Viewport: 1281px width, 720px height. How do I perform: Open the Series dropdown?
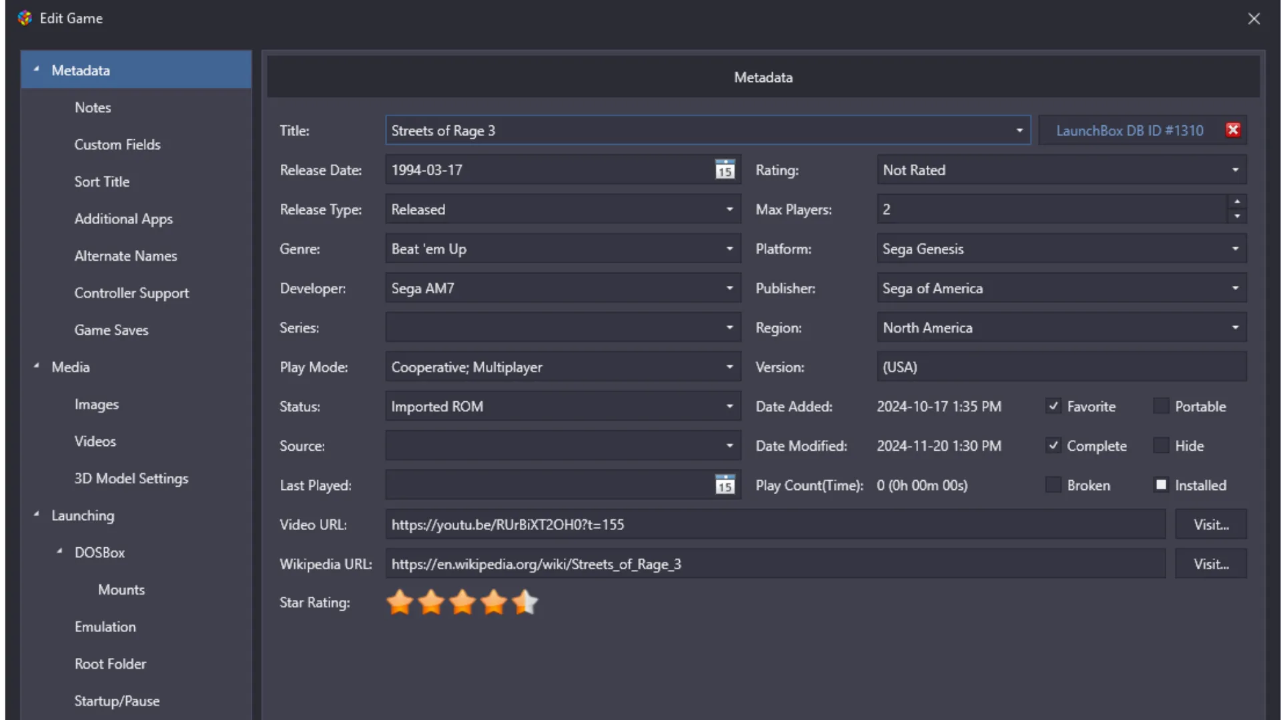(729, 327)
